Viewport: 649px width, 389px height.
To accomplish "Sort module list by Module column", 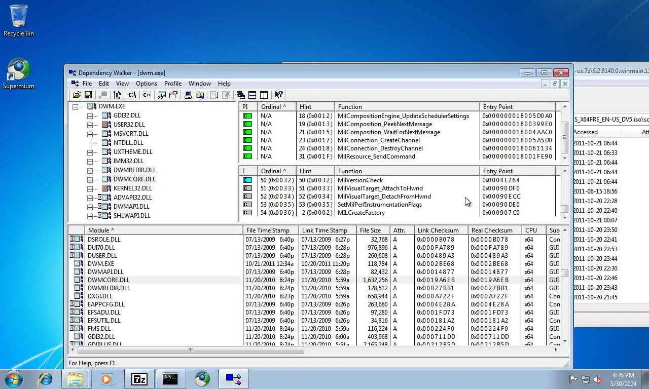I will pos(163,230).
